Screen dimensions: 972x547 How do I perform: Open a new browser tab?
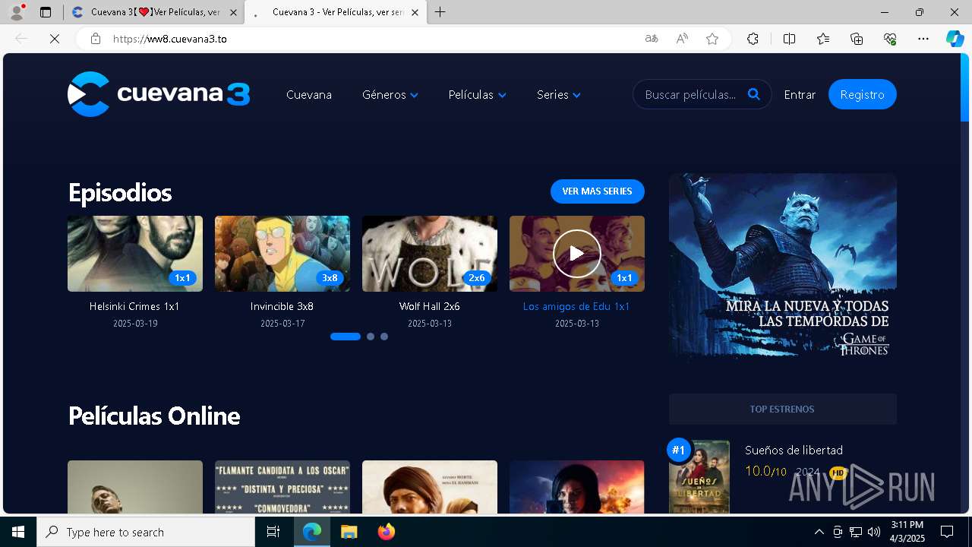coord(440,12)
